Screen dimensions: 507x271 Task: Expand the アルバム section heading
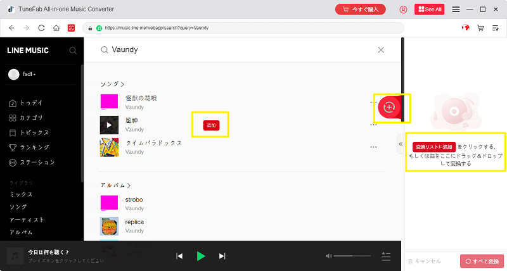[115, 186]
